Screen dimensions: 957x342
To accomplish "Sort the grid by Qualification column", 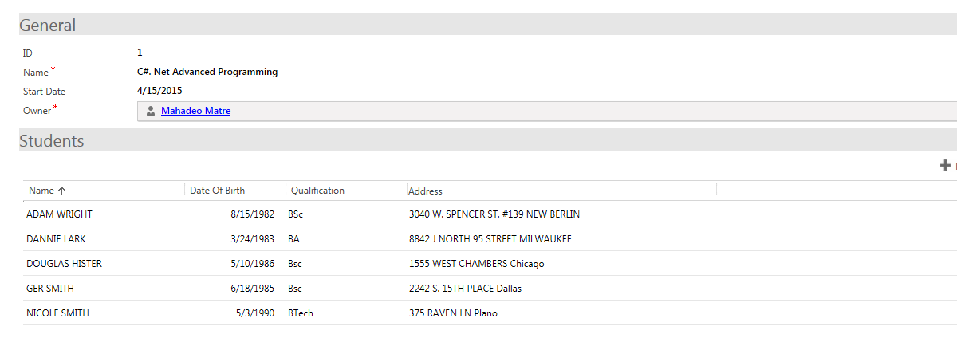I will pyautogui.click(x=317, y=191).
